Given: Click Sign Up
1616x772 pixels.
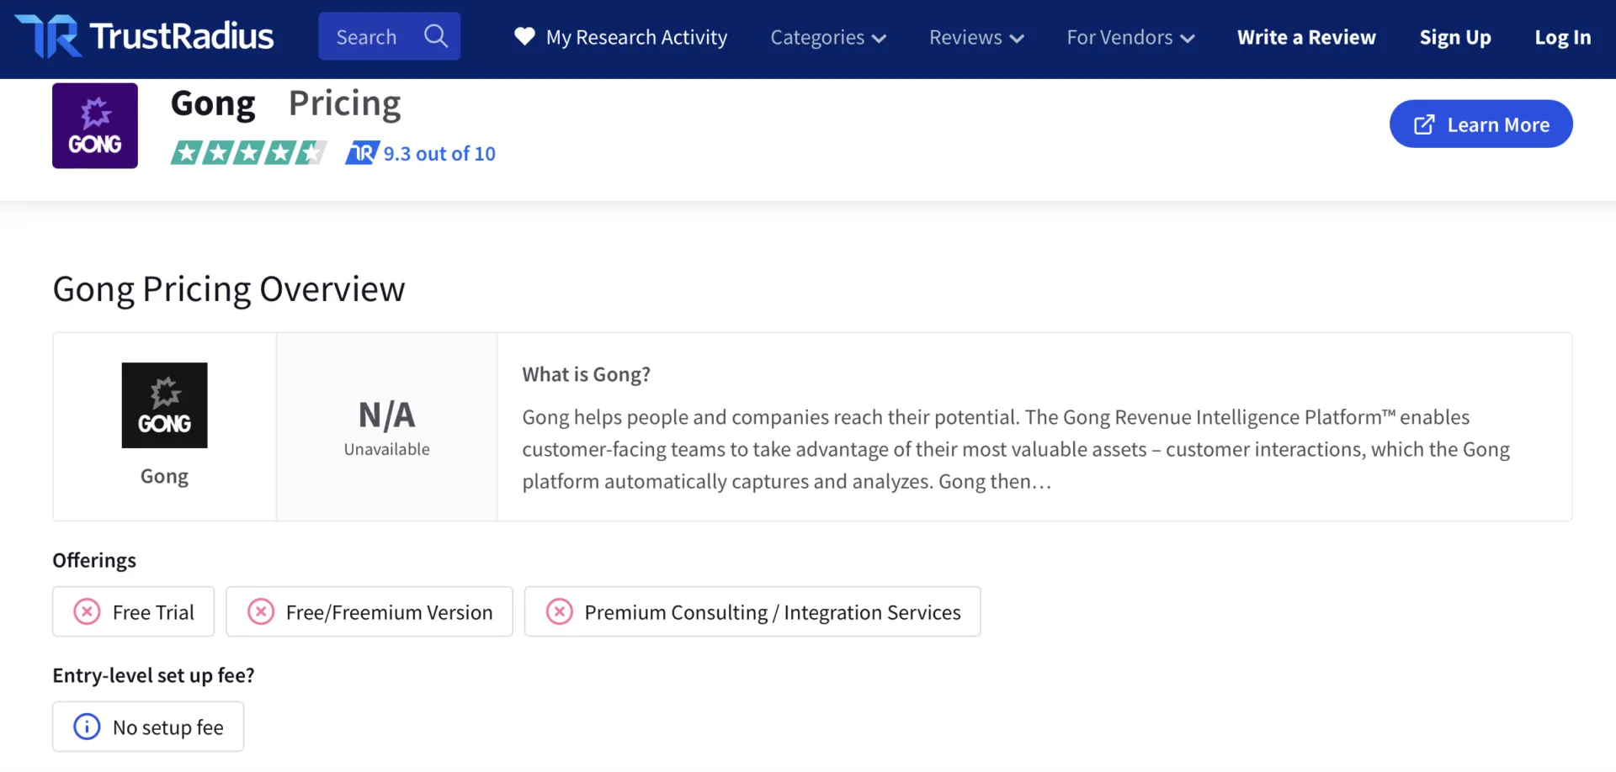Looking at the screenshot, I should coord(1454,37).
